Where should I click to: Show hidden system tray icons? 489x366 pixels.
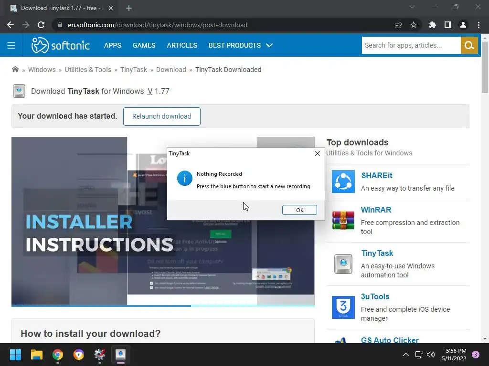[x=406, y=355]
